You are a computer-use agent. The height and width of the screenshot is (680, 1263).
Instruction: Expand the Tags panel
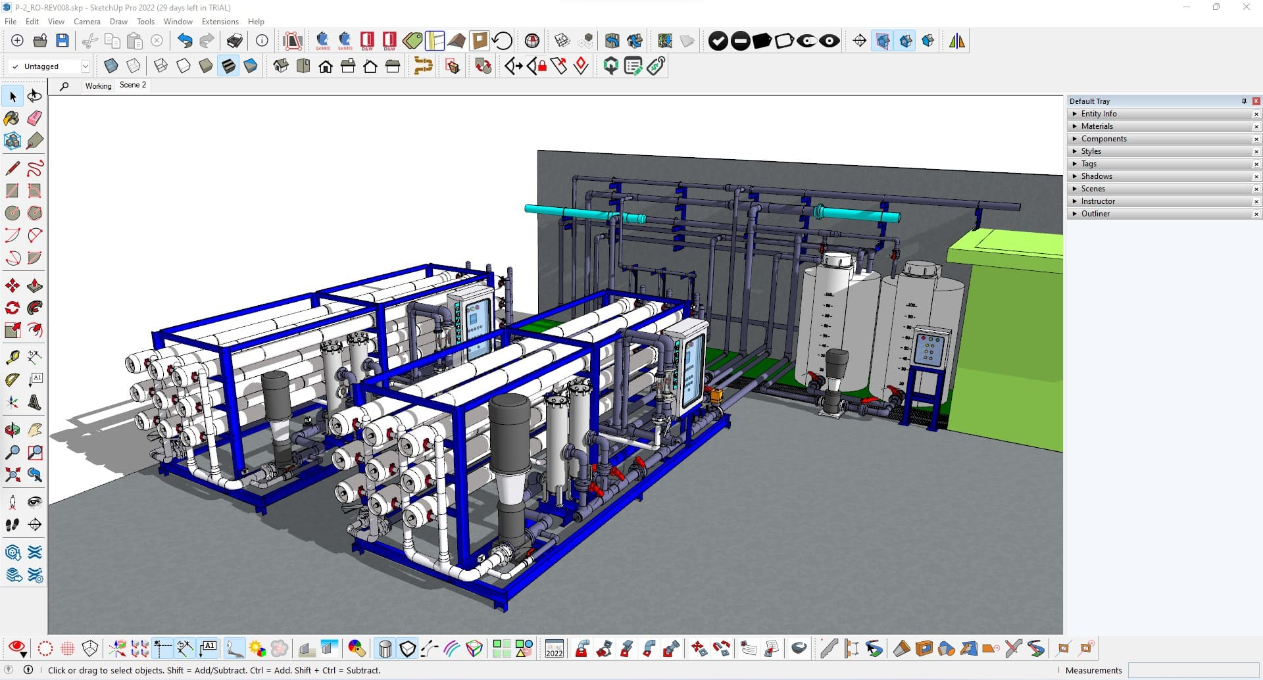pyautogui.click(x=1164, y=164)
